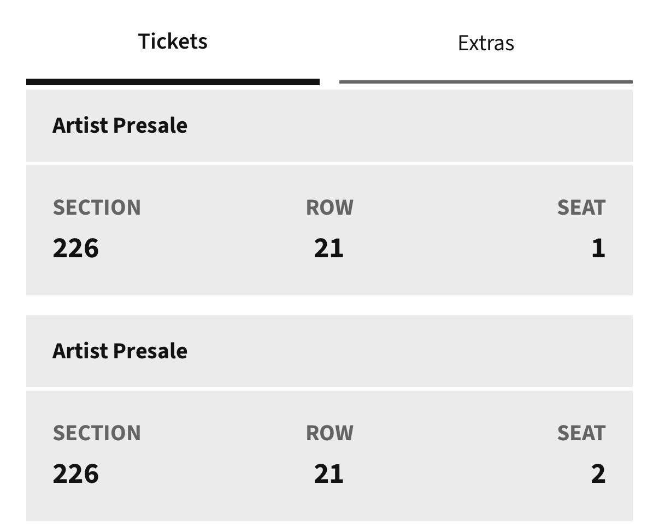659x526 pixels.
Task: Click the black underline beneath Tickets
Action: point(173,82)
